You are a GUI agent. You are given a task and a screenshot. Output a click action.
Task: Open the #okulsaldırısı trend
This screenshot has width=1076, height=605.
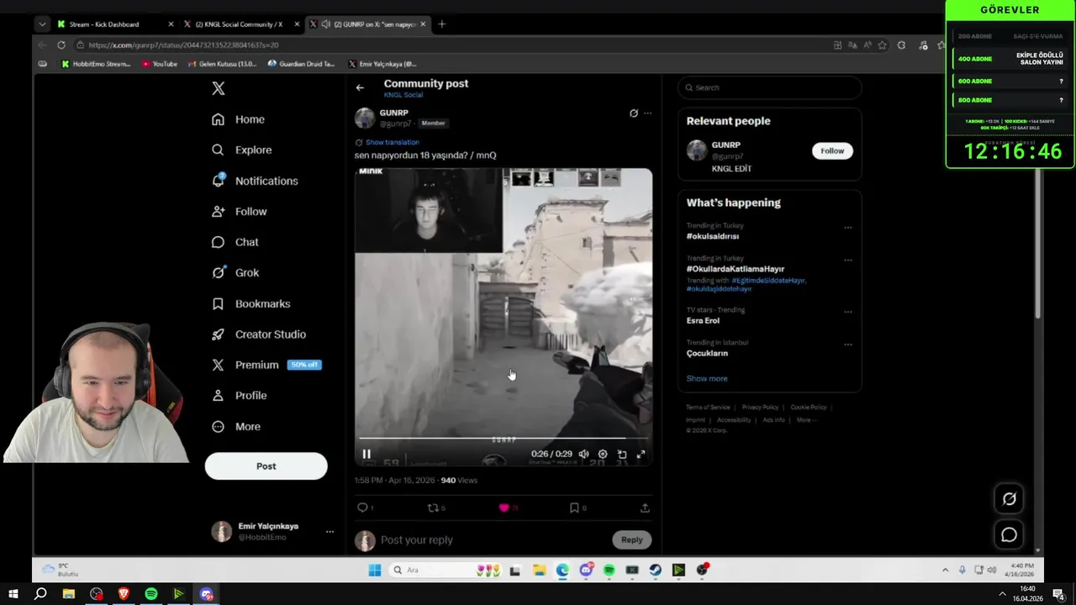point(713,236)
